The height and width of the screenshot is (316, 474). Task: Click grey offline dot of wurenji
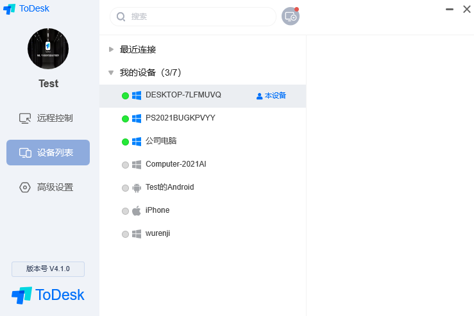(125, 234)
